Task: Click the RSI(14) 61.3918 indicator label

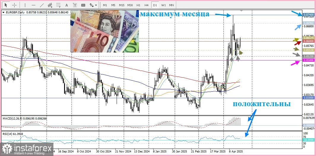Action: pos(13,133)
